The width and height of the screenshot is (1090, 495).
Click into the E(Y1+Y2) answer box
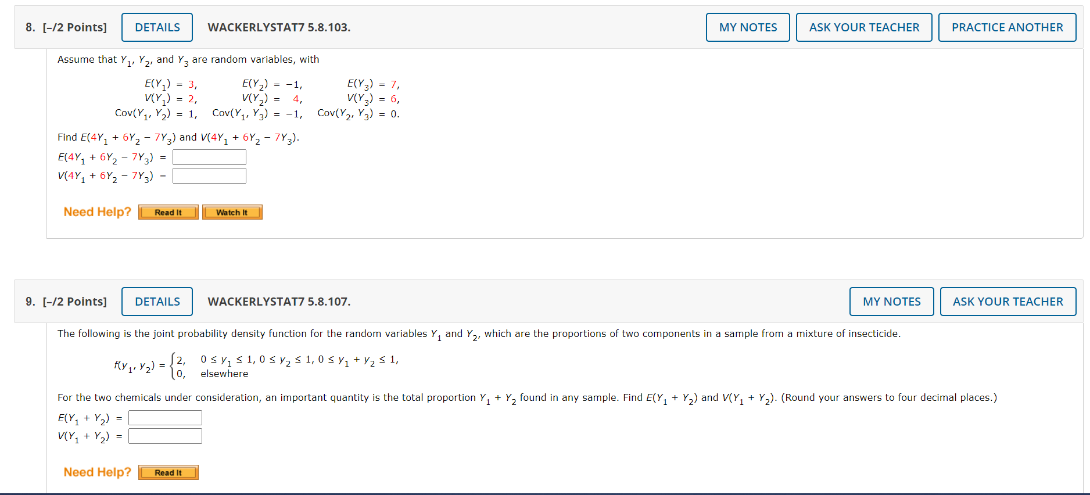[164, 417]
